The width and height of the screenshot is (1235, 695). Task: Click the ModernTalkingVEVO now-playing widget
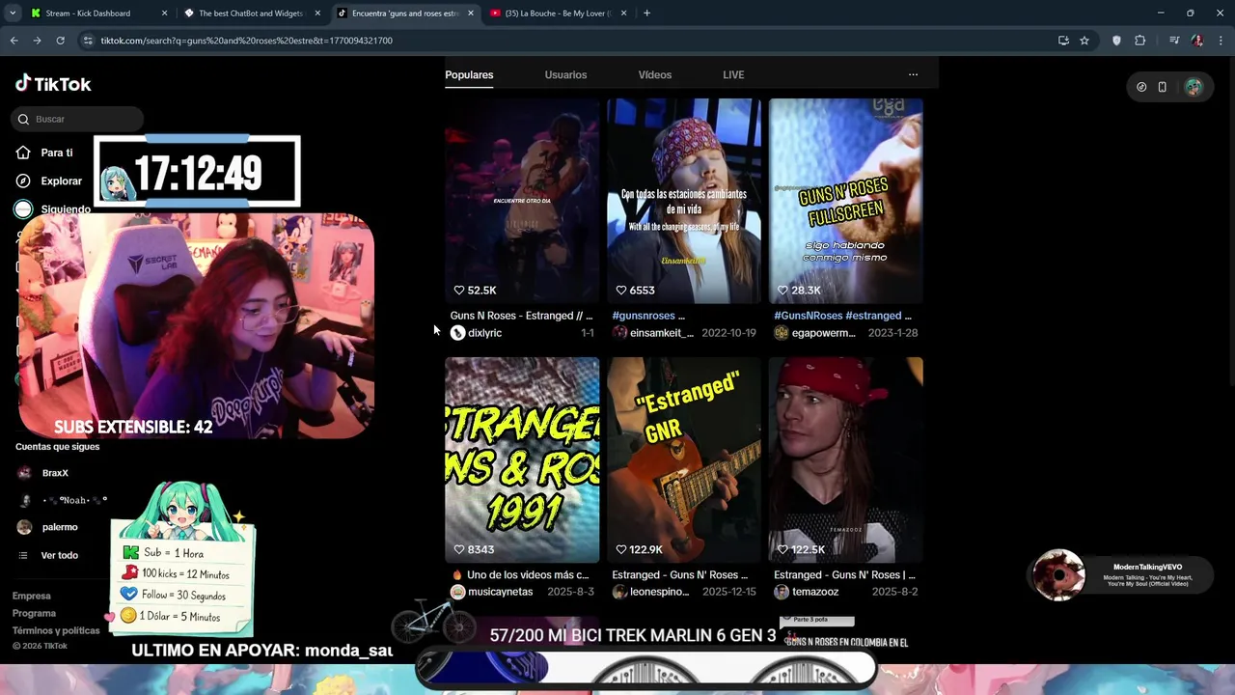1119,575
